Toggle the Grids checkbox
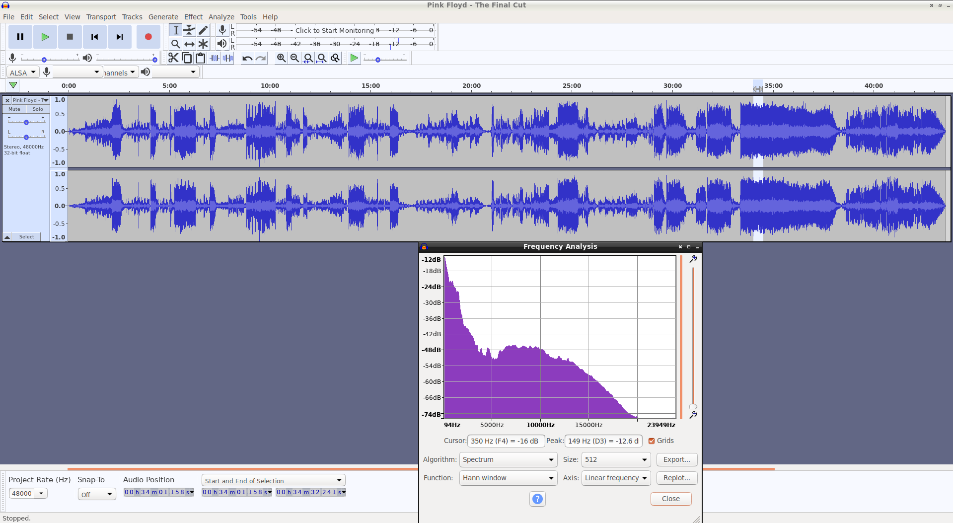Image resolution: width=953 pixels, height=523 pixels. 652,441
